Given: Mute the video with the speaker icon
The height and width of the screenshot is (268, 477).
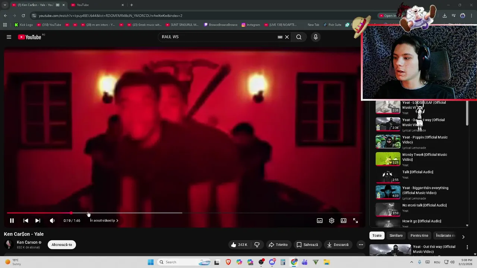Looking at the screenshot, I should click(52, 221).
